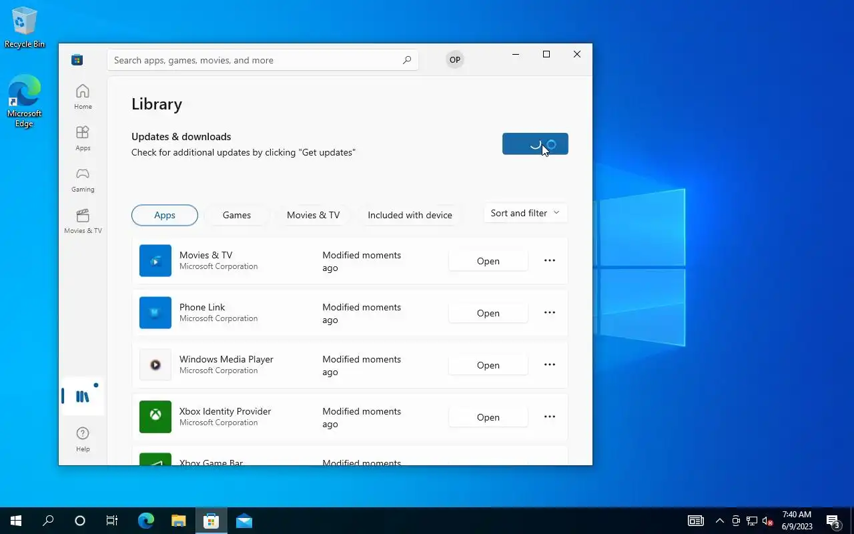Viewport: 854px width, 534px height.
Task: Select the Movies & TV filter tab
Action: pyautogui.click(x=314, y=215)
